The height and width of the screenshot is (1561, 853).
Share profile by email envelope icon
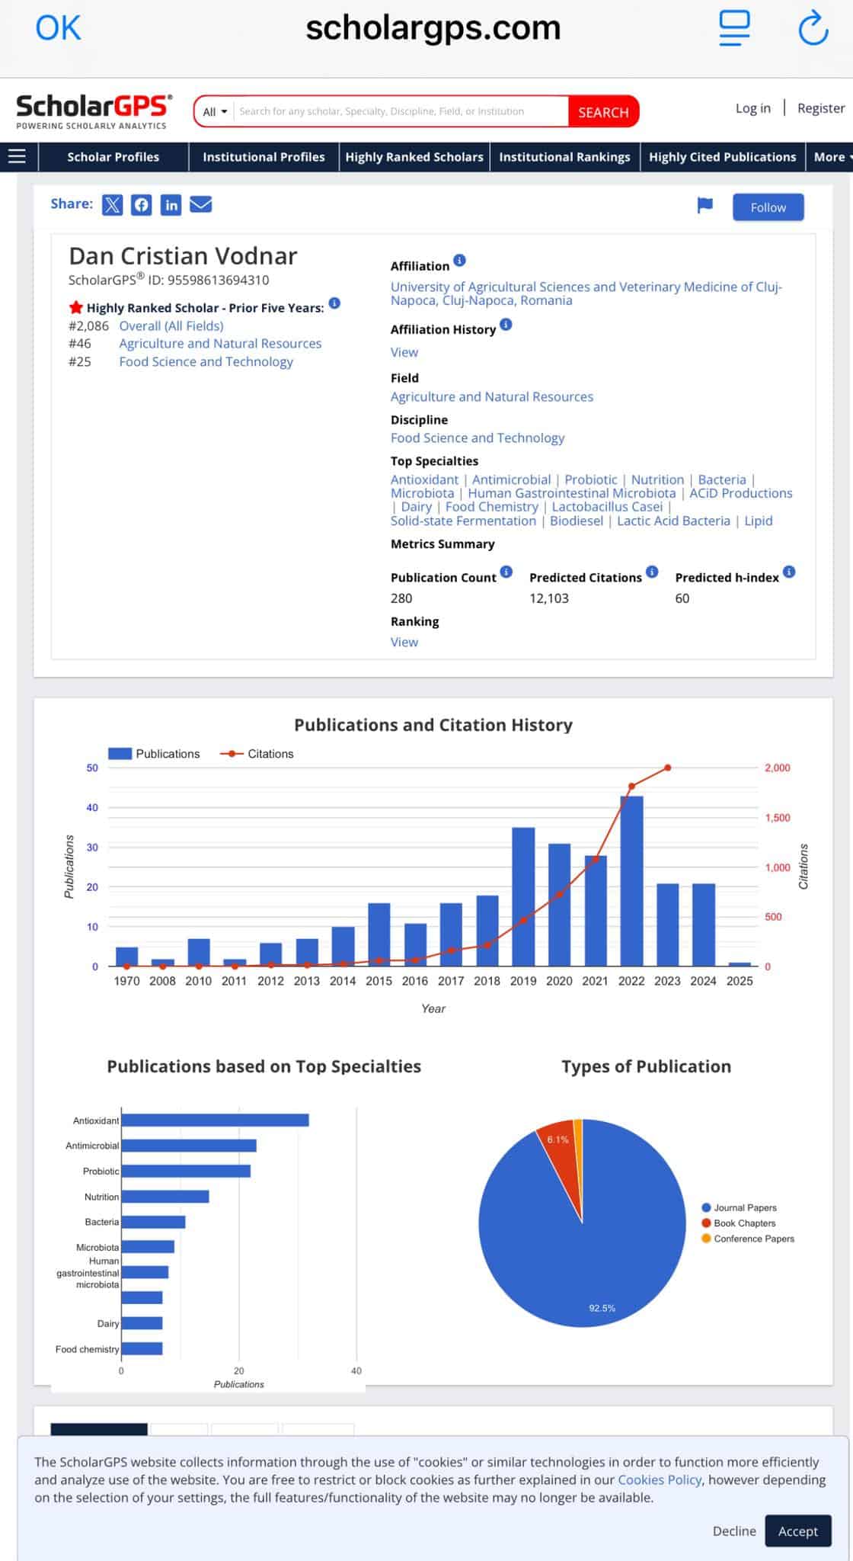coord(201,205)
